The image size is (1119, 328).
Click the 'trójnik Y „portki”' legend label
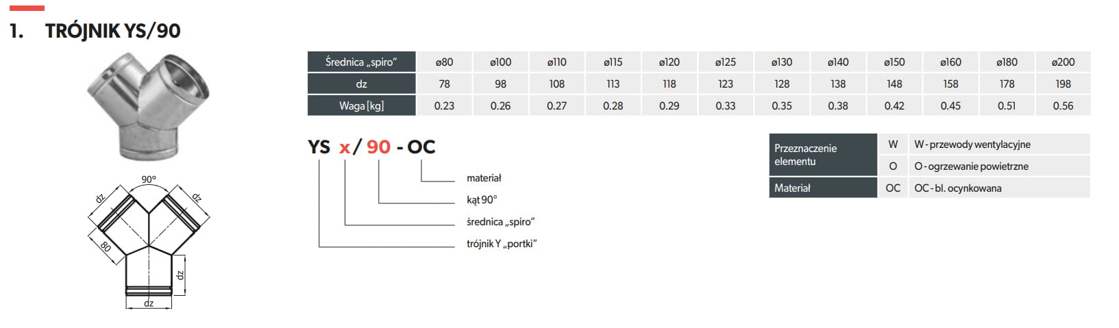pyautogui.click(x=502, y=244)
